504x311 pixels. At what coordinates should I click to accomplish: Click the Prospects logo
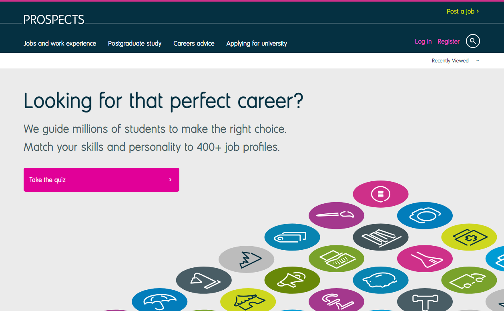click(54, 19)
